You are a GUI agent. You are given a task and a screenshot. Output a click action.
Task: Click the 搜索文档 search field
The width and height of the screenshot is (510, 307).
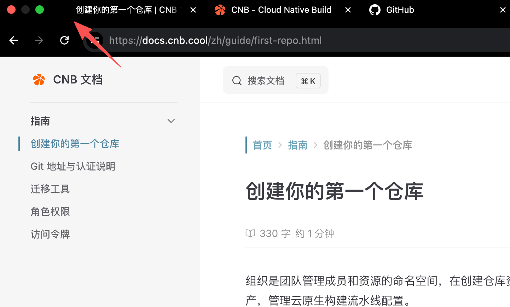(266, 80)
